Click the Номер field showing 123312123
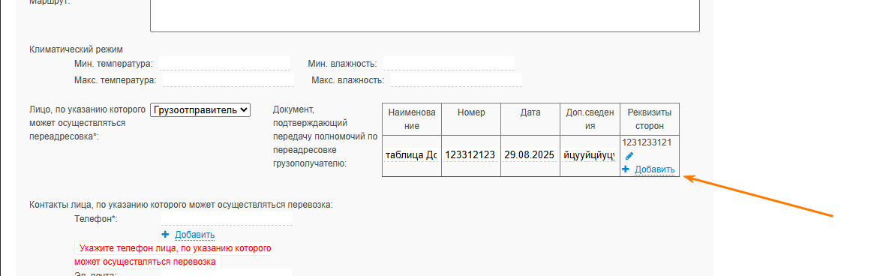Image resolution: width=883 pixels, height=276 pixels. [x=471, y=155]
